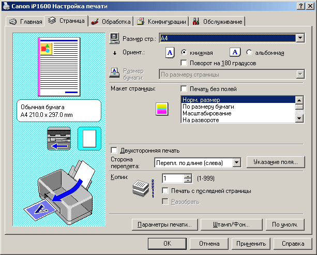The image size is (317, 255).
Task: Switch to the Конфигурации tab
Action: point(161,21)
